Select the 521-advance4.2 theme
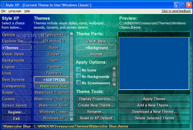The width and height of the screenshot is (193, 130). coord(52,35)
